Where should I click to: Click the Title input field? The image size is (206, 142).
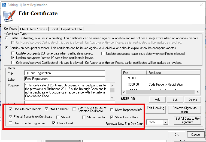tap(65, 73)
